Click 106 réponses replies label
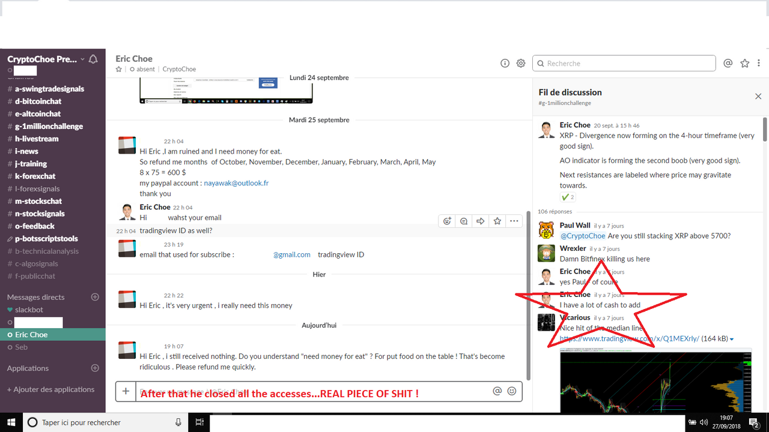Image resolution: width=769 pixels, height=432 pixels. (555, 211)
